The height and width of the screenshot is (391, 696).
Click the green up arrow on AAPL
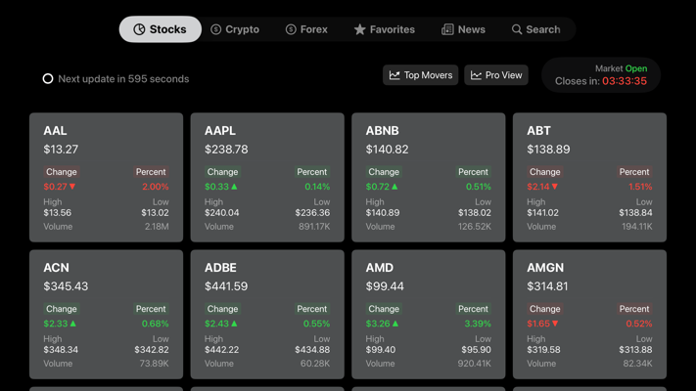234,187
